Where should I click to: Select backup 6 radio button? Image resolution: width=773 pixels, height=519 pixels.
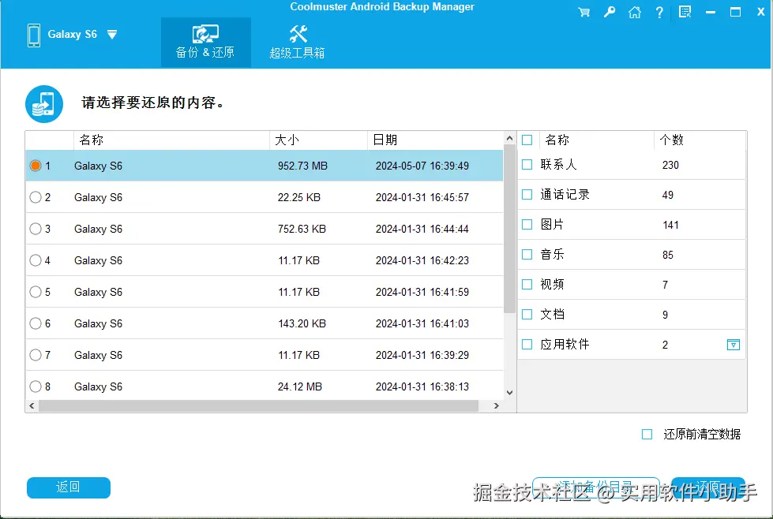(x=36, y=323)
